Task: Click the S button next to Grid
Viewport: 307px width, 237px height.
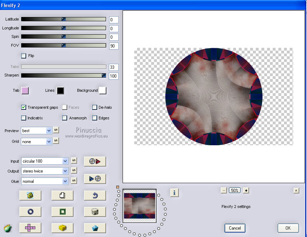Action: coord(56,141)
